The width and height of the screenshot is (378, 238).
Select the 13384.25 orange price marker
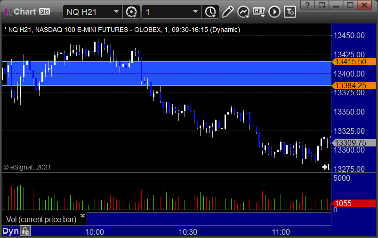point(354,85)
